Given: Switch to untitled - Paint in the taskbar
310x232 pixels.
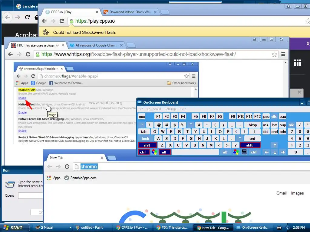Looking at the screenshot, I should coord(92,227).
